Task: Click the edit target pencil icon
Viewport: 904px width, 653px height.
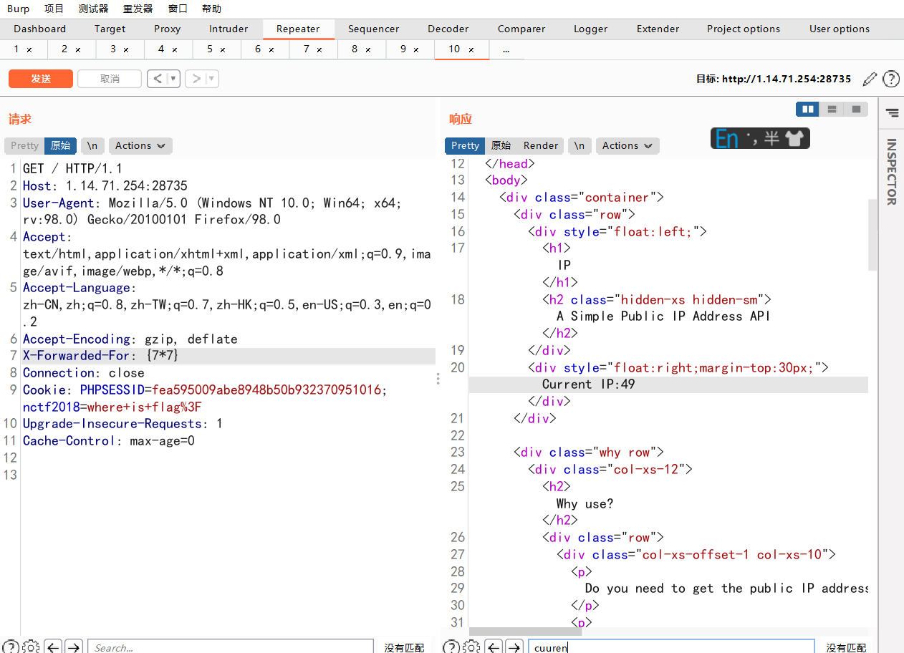Action: pyautogui.click(x=870, y=79)
